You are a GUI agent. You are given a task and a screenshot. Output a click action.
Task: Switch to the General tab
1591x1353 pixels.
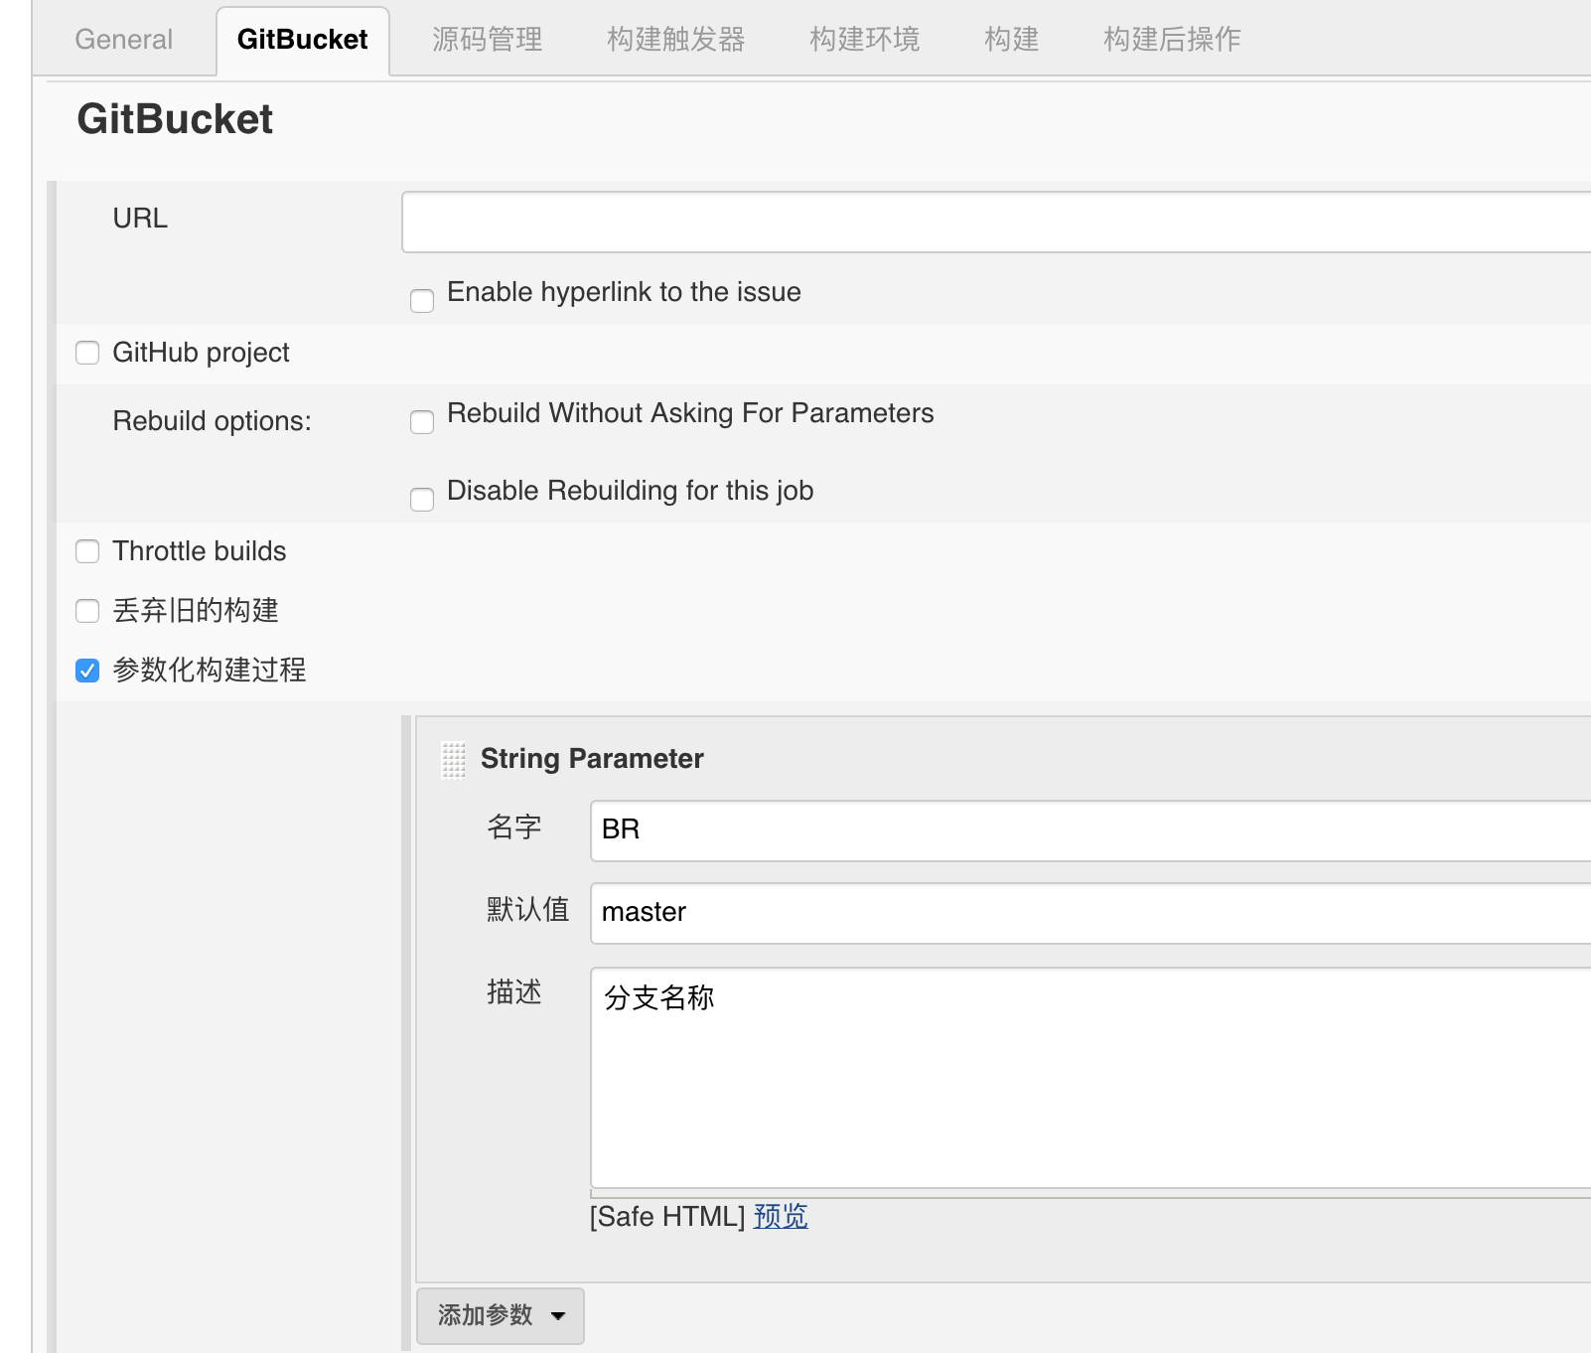(123, 40)
